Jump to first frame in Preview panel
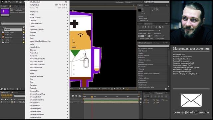The height and width of the screenshot is (120, 213). click(139, 27)
